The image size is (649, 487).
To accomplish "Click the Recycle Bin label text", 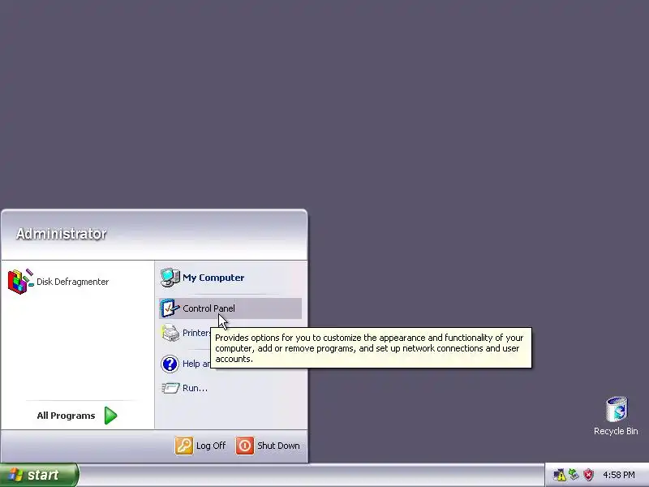I will click(x=616, y=431).
